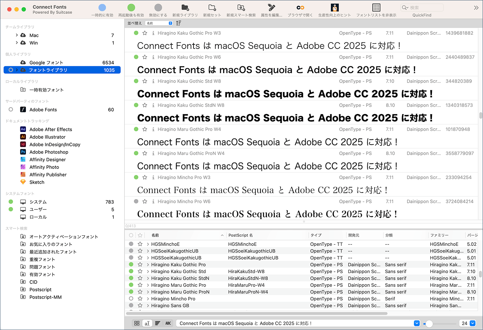
Task: Click the QuickFind 検索 search field
Action: click(422, 8)
